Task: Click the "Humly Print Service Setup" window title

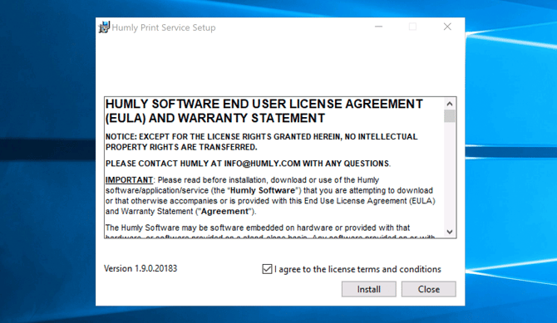Action: click(164, 27)
